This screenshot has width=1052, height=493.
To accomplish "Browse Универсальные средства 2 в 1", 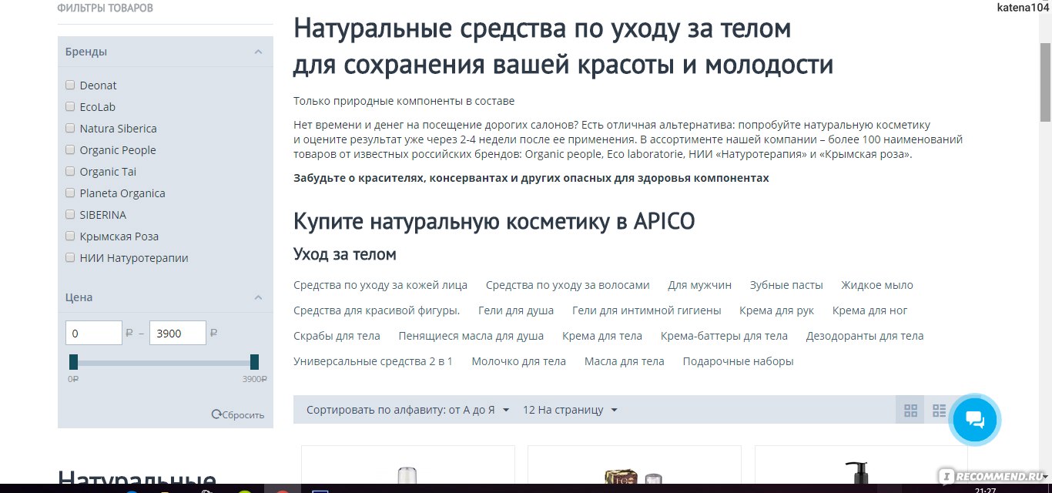I will pyautogui.click(x=374, y=361).
